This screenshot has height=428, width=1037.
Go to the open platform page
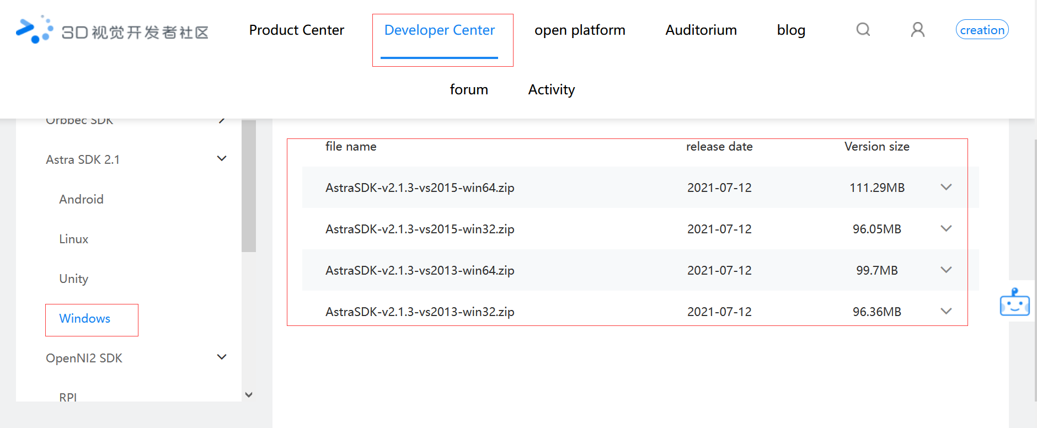(x=580, y=30)
